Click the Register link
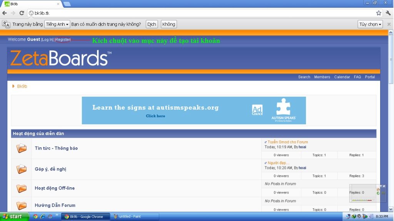The width and height of the screenshot is (394, 221). click(63, 40)
